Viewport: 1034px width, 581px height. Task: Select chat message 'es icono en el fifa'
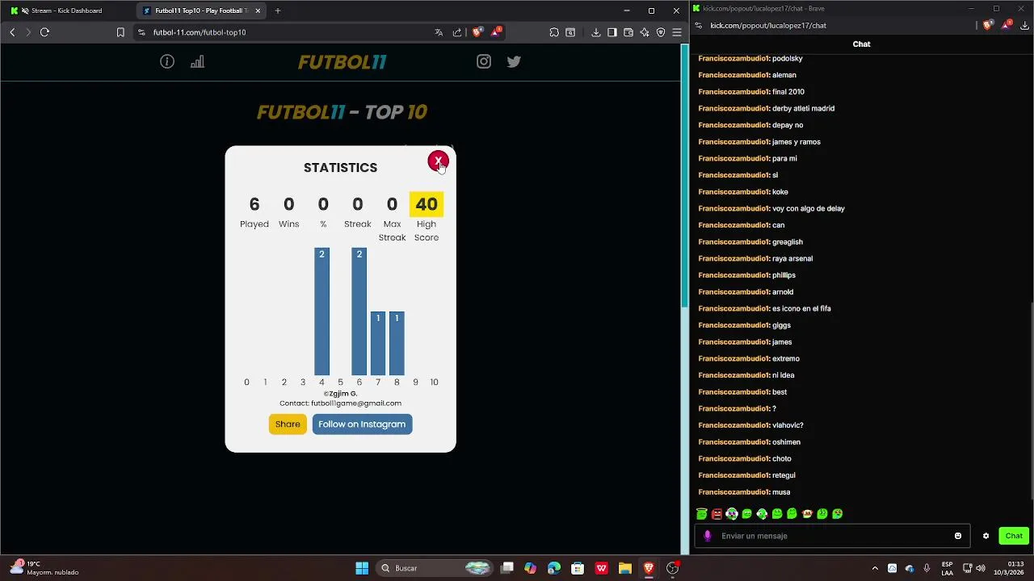tap(801, 308)
